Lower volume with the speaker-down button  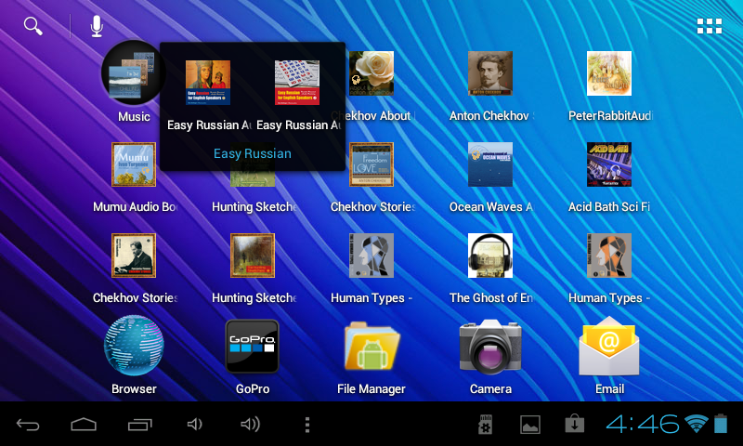click(x=195, y=425)
